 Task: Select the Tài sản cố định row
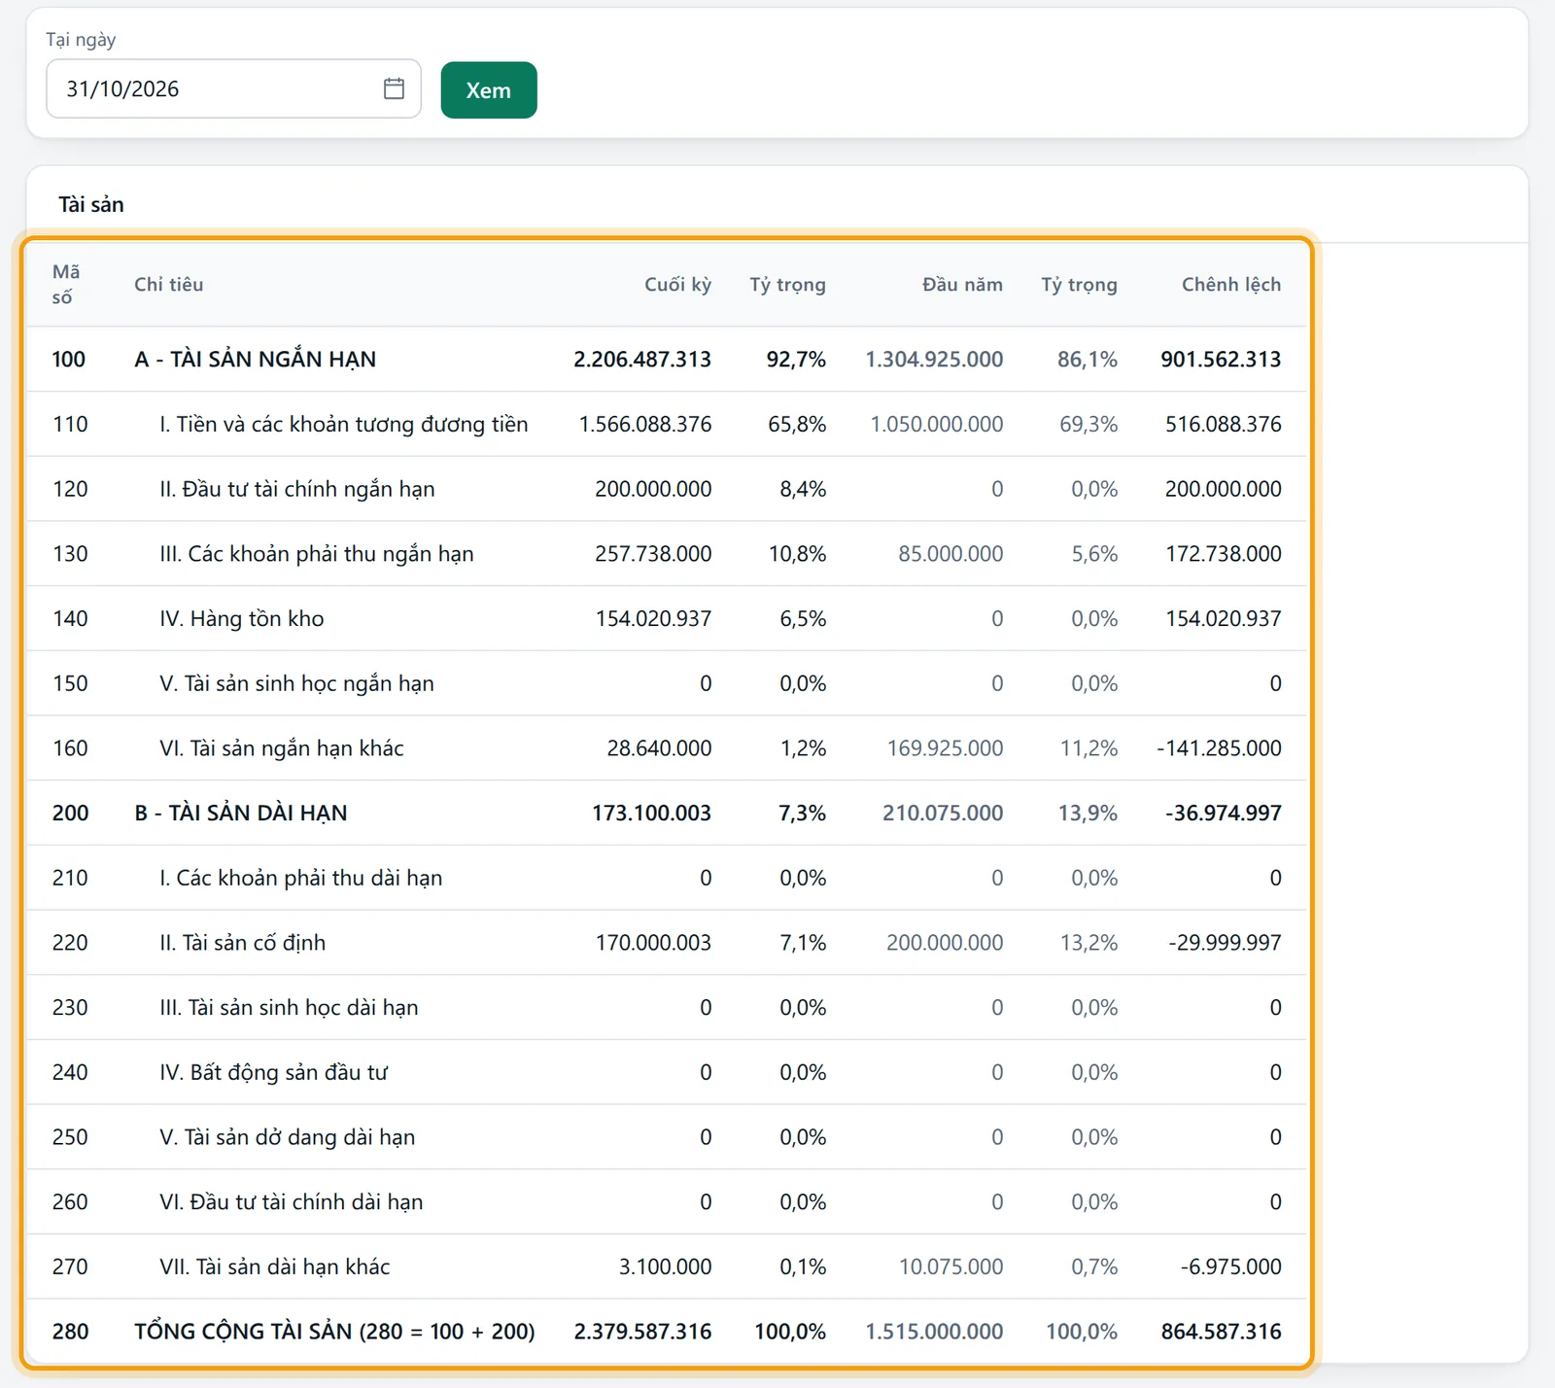click(667, 942)
